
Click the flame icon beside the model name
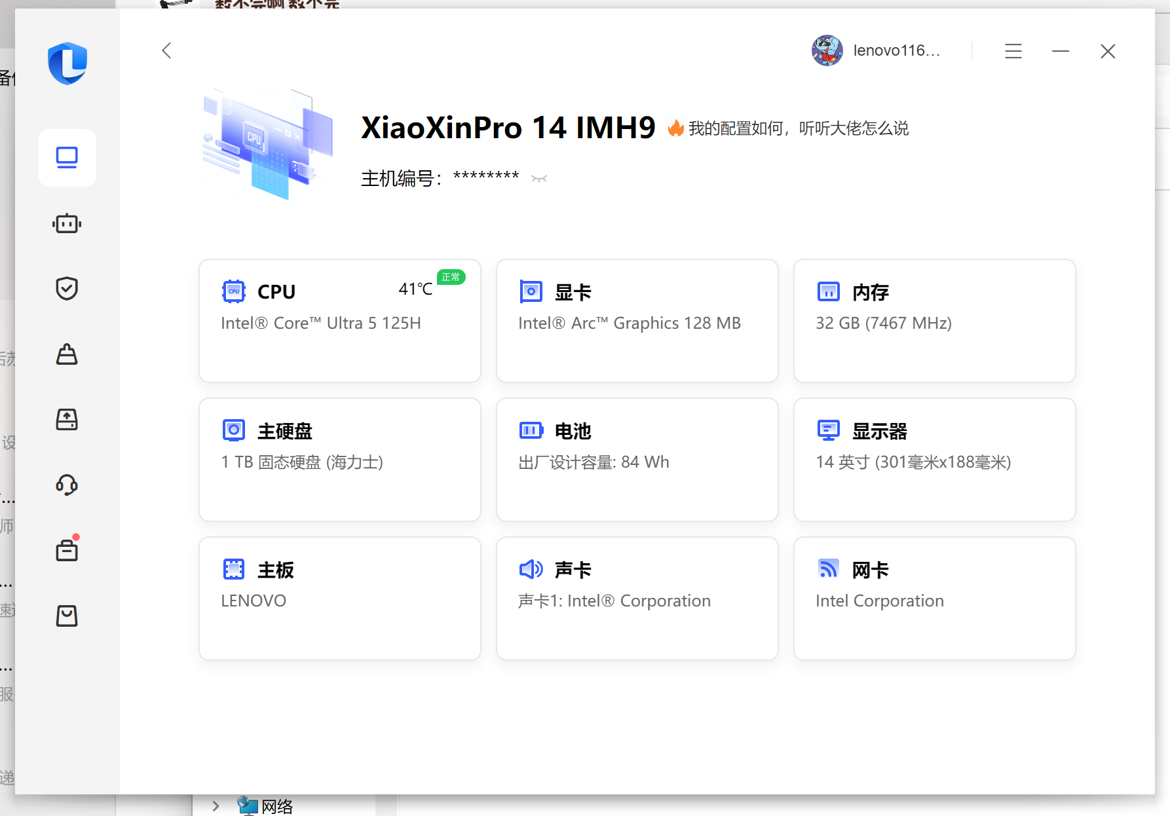tap(675, 128)
